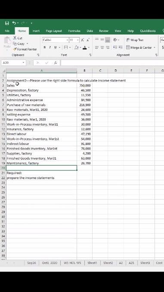Center the cell text horizontally
The width and height of the screenshot is (164, 292).
click(102, 47)
